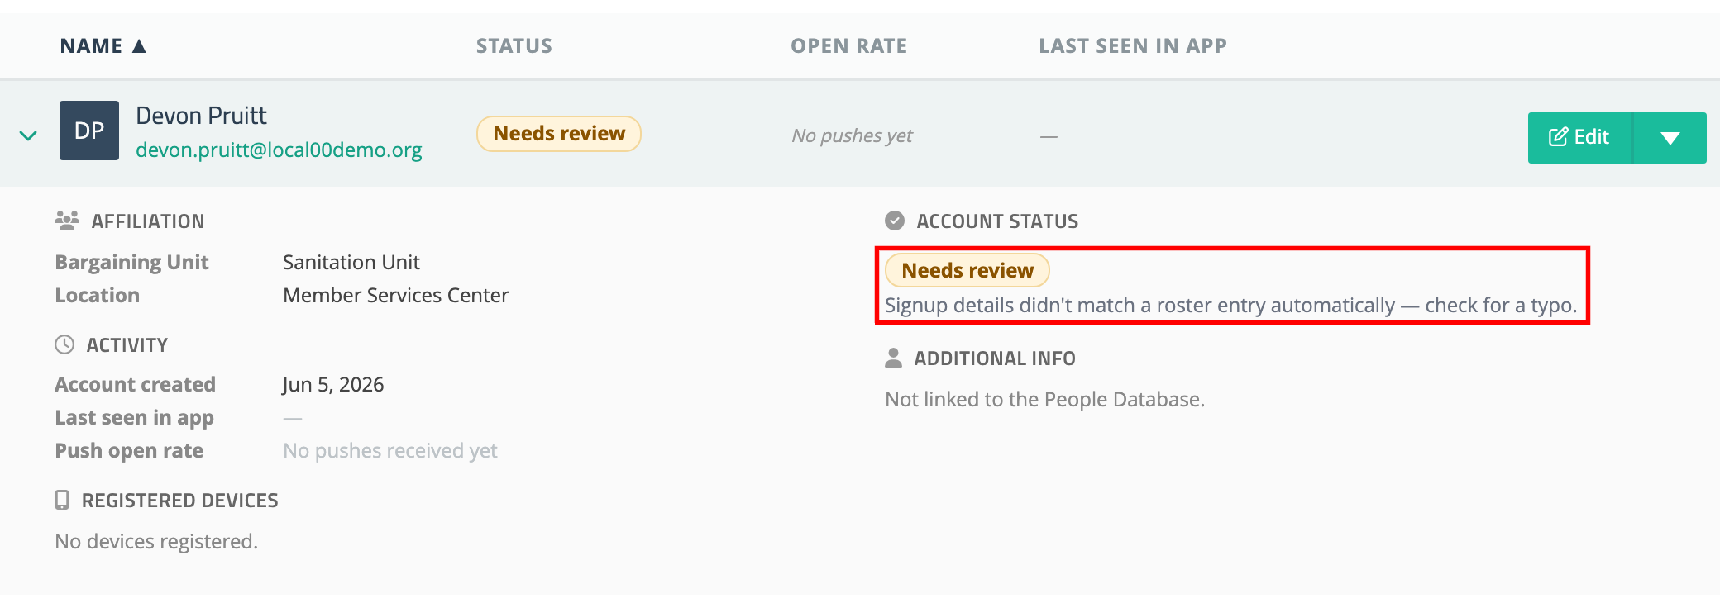Click the Devon Pruitt name text
1720x603 pixels.
201,116
